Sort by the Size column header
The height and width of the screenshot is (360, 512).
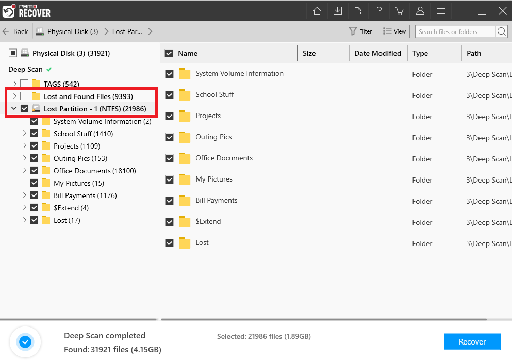pyautogui.click(x=309, y=53)
